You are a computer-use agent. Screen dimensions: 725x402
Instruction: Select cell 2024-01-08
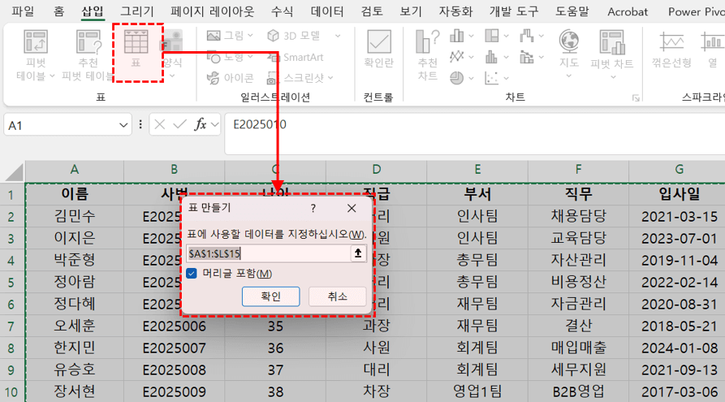pos(680,348)
